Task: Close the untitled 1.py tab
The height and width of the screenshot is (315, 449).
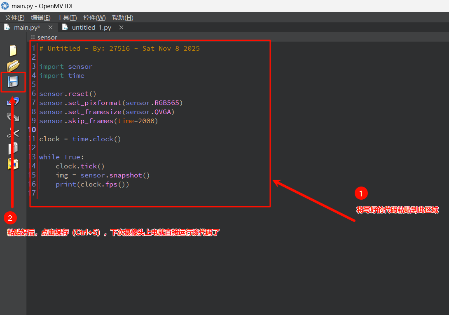Action: (x=122, y=28)
